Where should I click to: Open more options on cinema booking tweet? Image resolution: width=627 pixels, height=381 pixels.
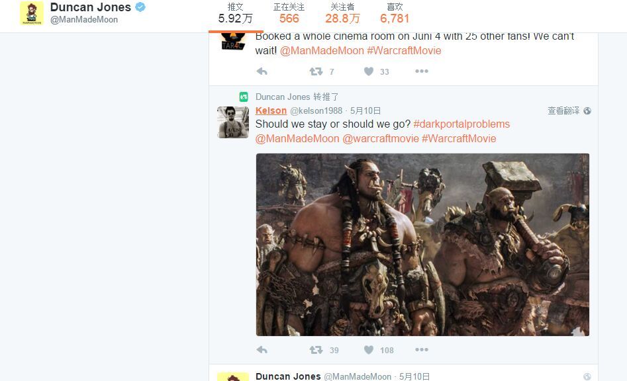(422, 71)
